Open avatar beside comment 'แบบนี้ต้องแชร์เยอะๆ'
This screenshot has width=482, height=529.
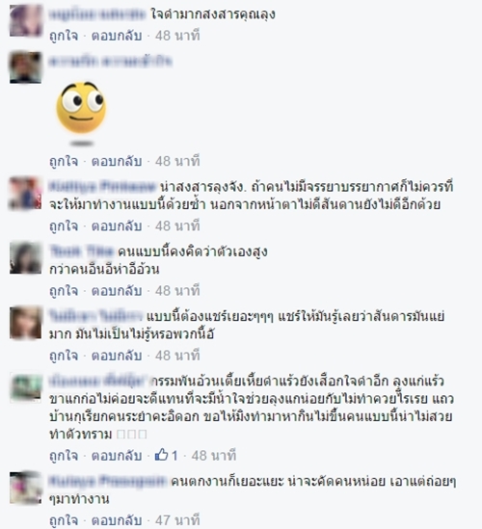pos(26,323)
